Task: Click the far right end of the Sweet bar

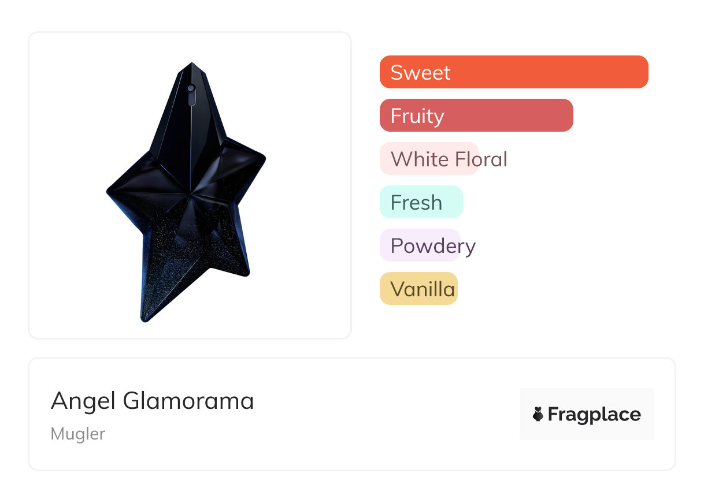Action: tap(642, 72)
